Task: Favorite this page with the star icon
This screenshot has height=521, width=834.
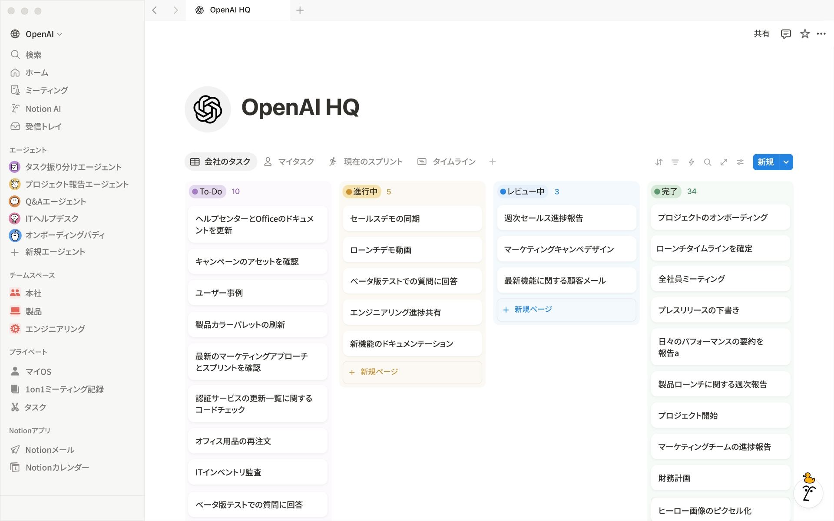Action: pos(805,34)
